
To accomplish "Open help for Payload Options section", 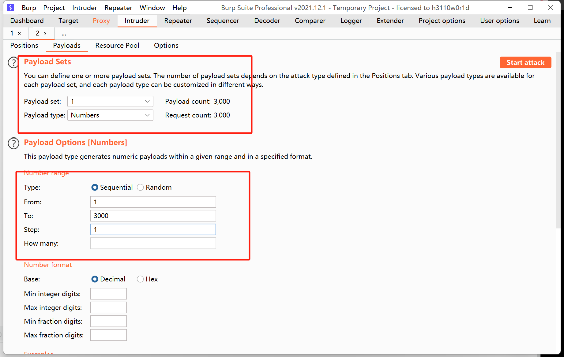I will [x=13, y=143].
